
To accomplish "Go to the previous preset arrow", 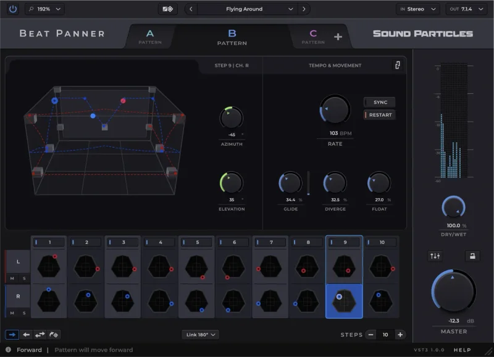I will click(x=191, y=9).
